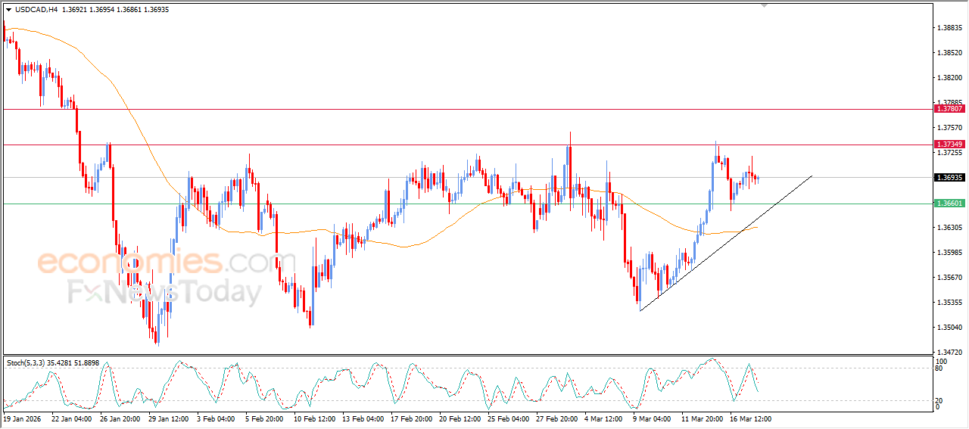Click the 19 Jan 2026 date label
This screenshot has width=969, height=429.
point(23,418)
